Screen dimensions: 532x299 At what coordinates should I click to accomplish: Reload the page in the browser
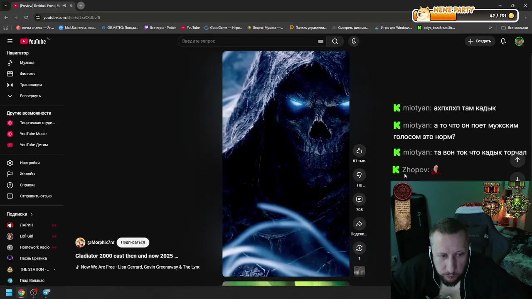26,17
